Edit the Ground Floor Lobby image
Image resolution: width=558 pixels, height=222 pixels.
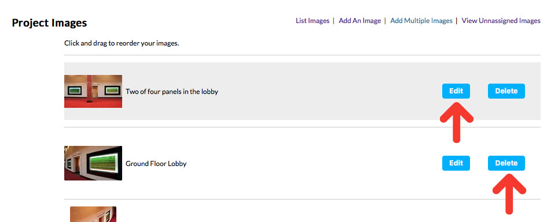point(456,163)
